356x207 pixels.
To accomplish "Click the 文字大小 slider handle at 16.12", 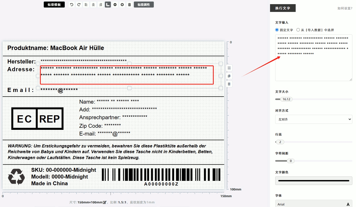I will (286, 99).
